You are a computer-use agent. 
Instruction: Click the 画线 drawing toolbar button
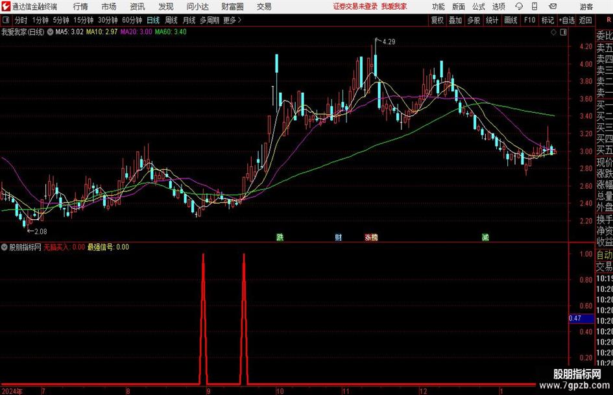click(x=511, y=20)
